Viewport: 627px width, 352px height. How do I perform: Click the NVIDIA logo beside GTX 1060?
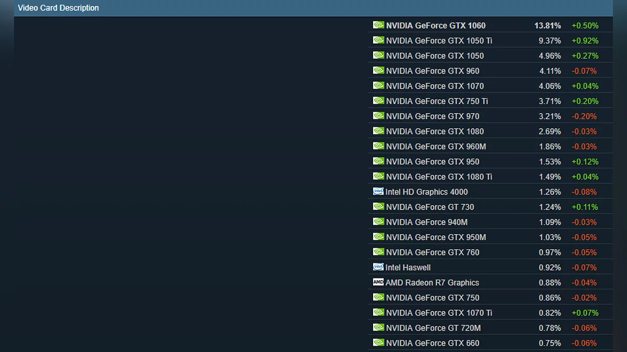378,25
